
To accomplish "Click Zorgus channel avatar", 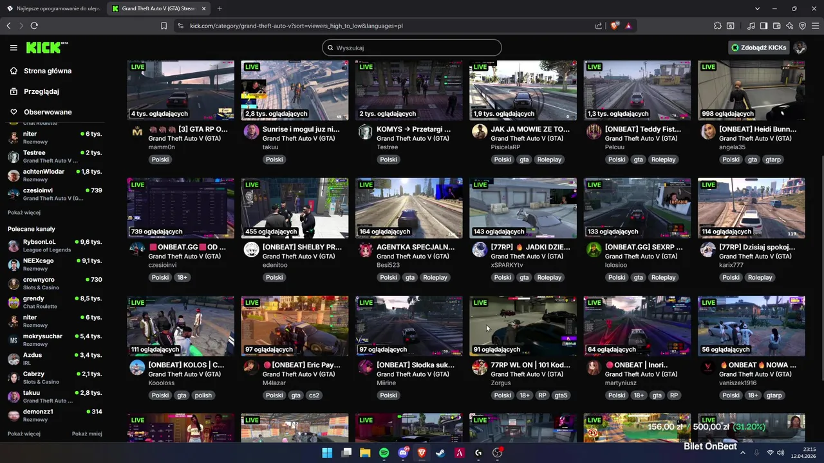I will (x=480, y=367).
